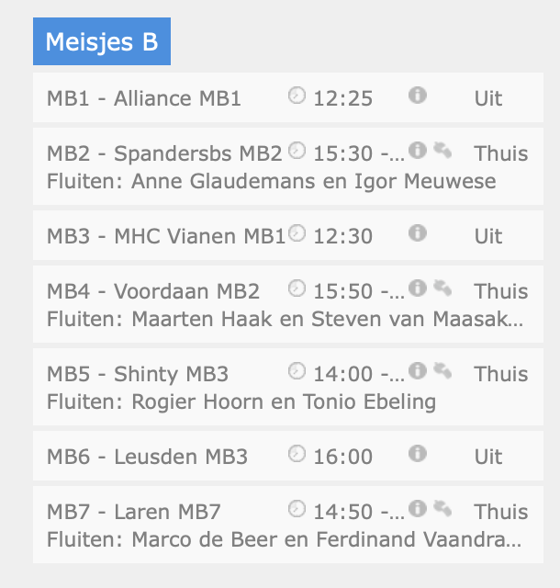Open the info icon for MB5 - Shinty MB3
This screenshot has width=560, height=588.
point(417,371)
